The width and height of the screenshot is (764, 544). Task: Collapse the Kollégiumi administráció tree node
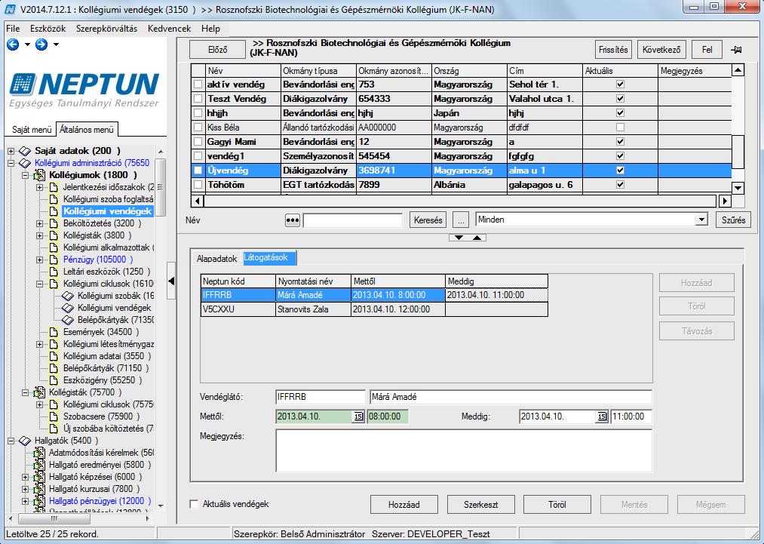(x=11, y=163)
